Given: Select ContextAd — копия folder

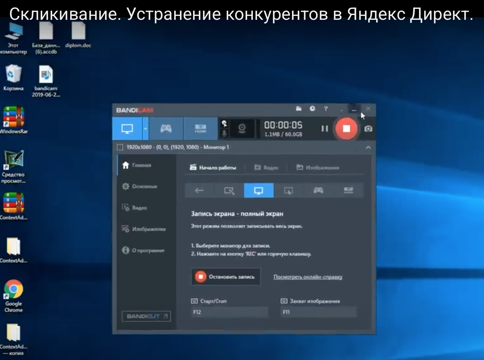Looking at the screenshot, I should coord(13,339).
